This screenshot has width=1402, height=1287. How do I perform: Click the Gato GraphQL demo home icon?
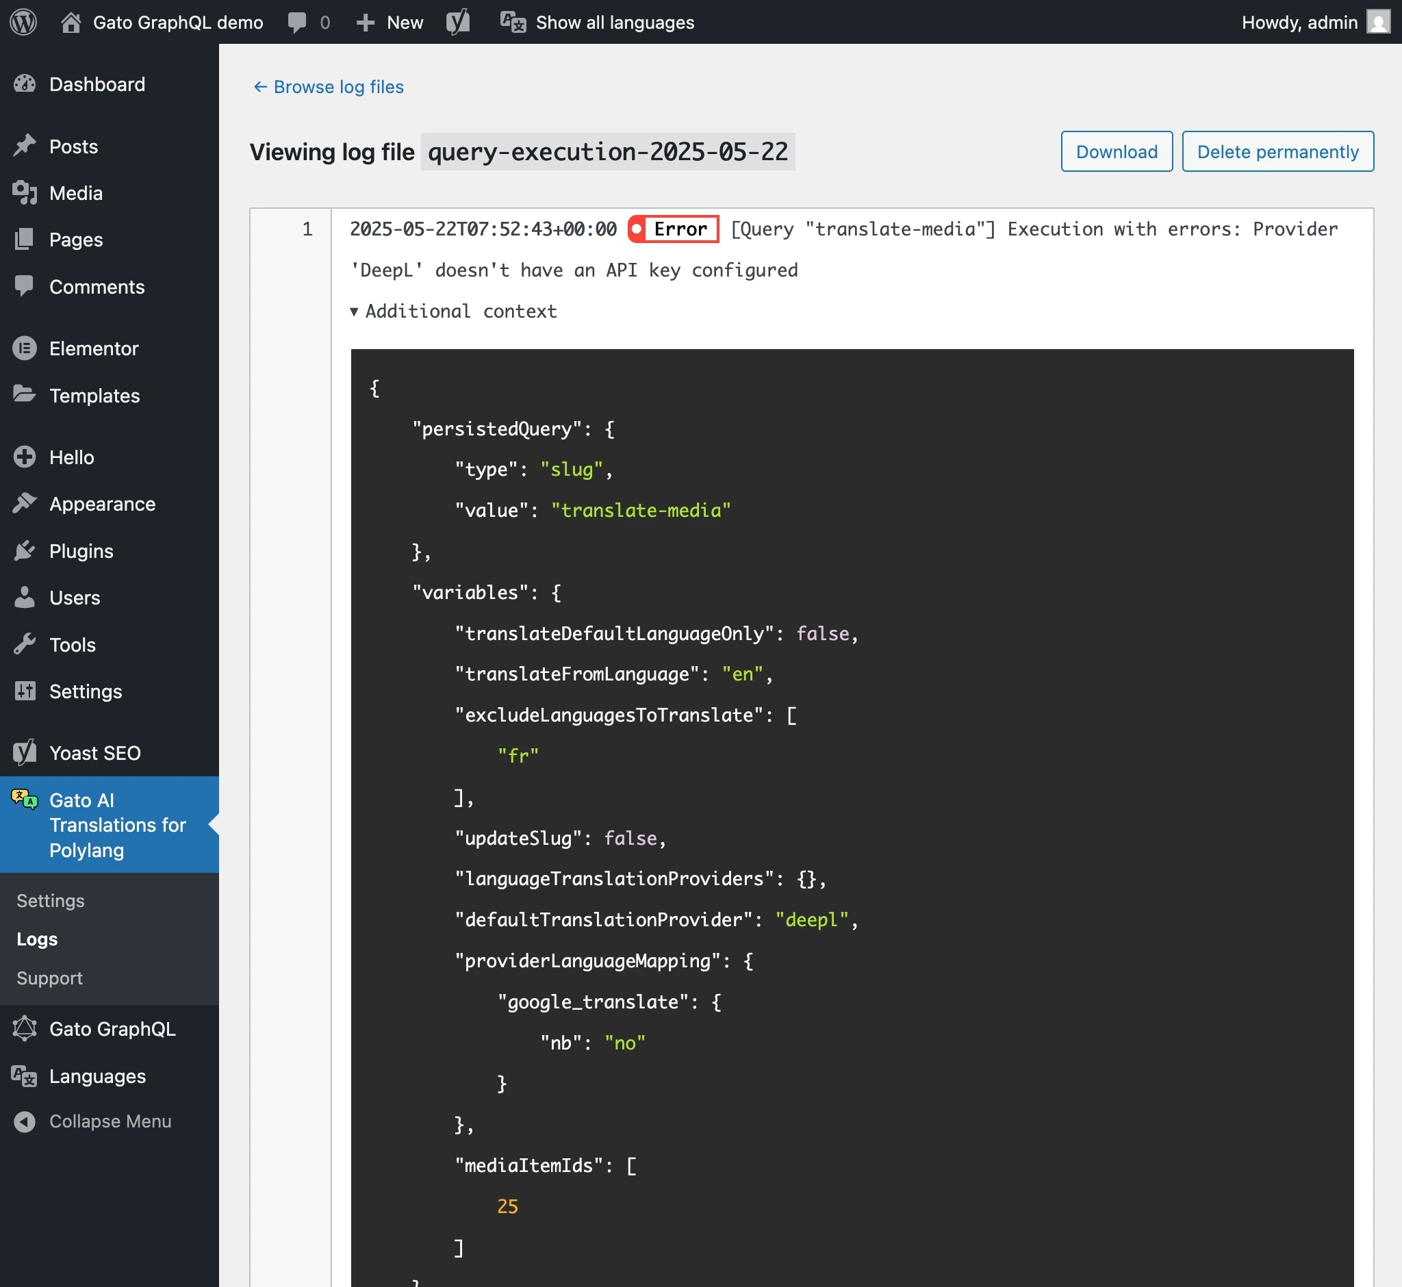(x=71, y=23)
